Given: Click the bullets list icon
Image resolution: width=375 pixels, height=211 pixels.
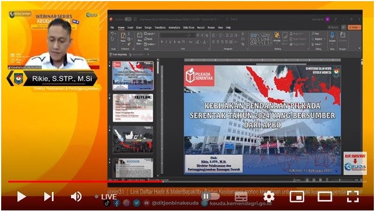Looking at the screenshot, I should (214, 35).
